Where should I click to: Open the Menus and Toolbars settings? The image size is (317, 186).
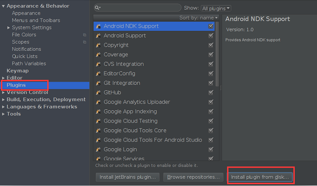[36, 20]
